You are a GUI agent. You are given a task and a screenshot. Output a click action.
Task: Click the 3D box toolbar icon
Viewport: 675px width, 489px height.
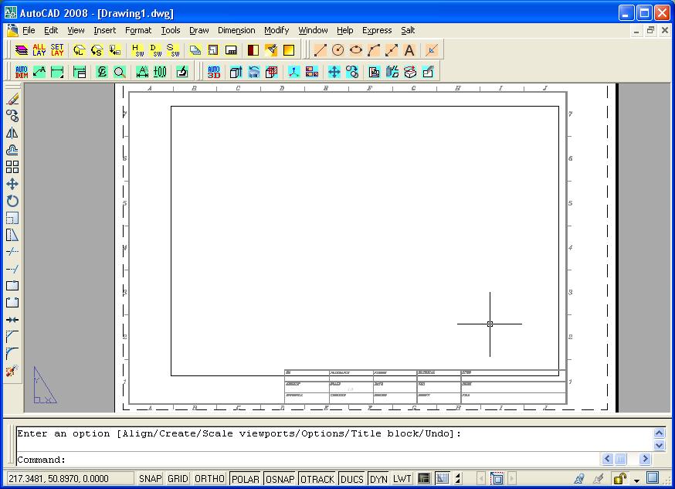pyautogui.click(x=234, y=72)
